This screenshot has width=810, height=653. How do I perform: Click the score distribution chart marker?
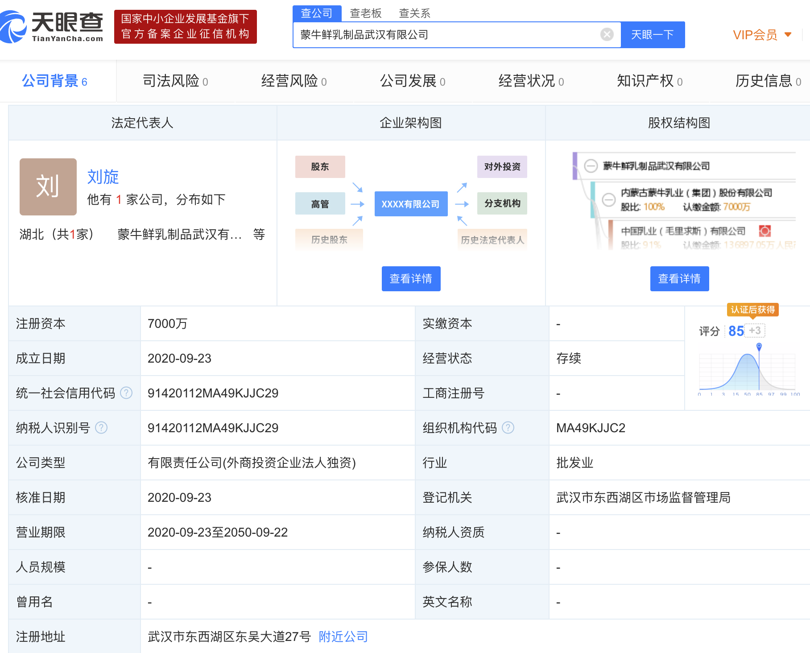point(759,346)
